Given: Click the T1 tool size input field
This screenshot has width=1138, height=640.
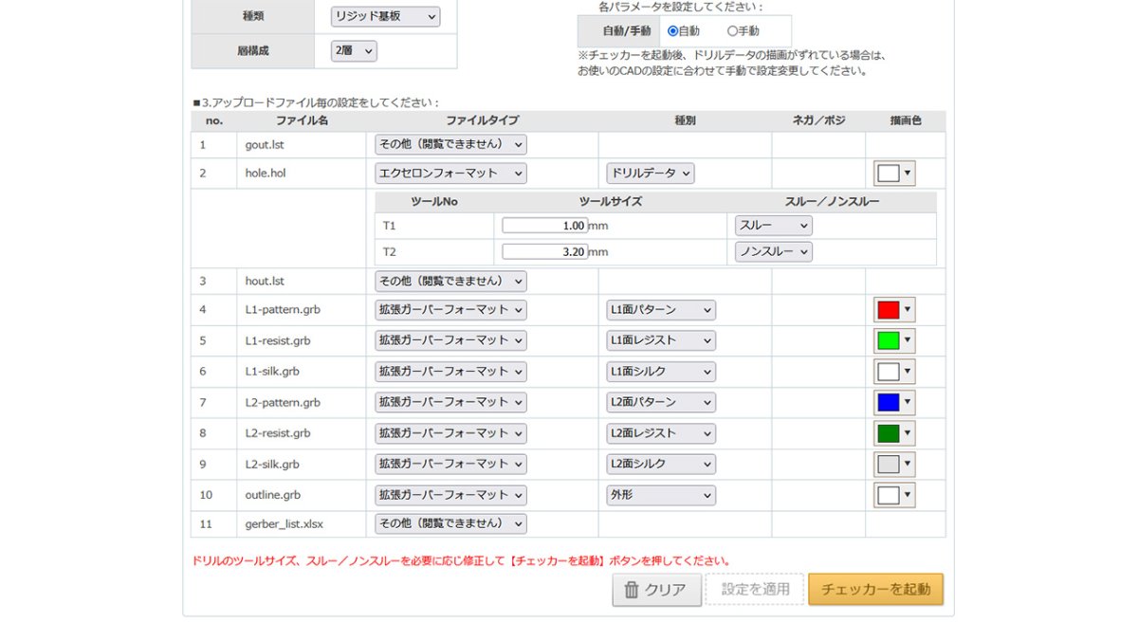Looking at the screenshot, I should click(544, 225).
